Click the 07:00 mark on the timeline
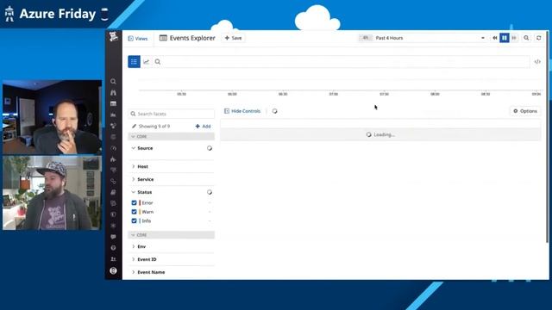552x310 pixels. 334,94
